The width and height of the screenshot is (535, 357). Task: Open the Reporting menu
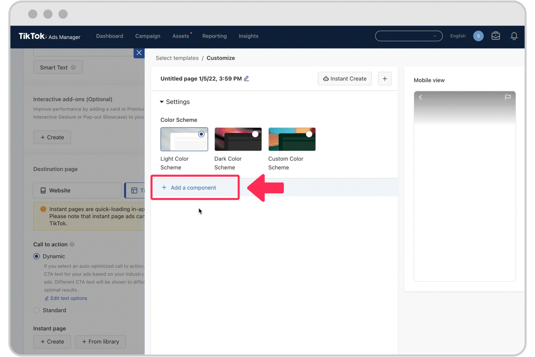pyautogui.click(x=214, y=36)
